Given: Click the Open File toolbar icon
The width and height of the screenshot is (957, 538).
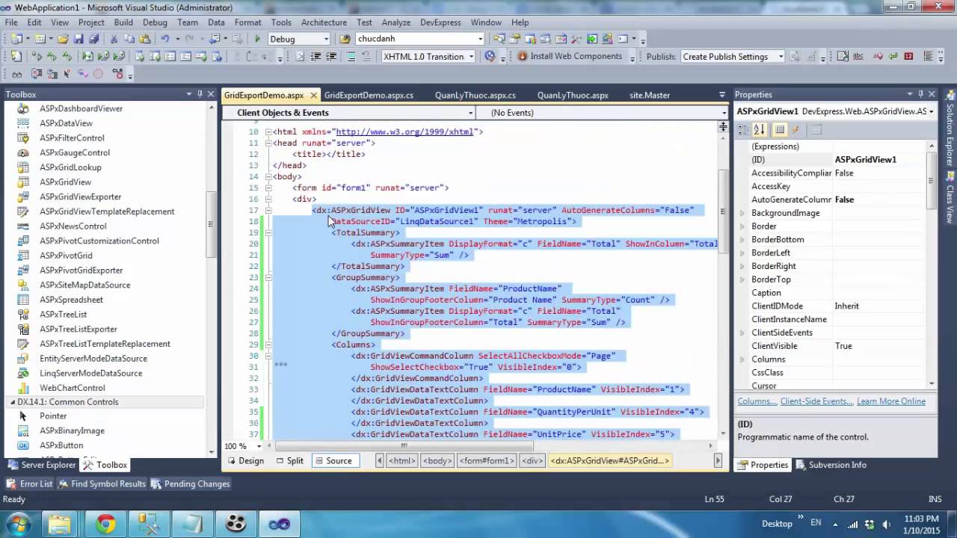Looking at the screenshot, I should [x=63, y=39].
